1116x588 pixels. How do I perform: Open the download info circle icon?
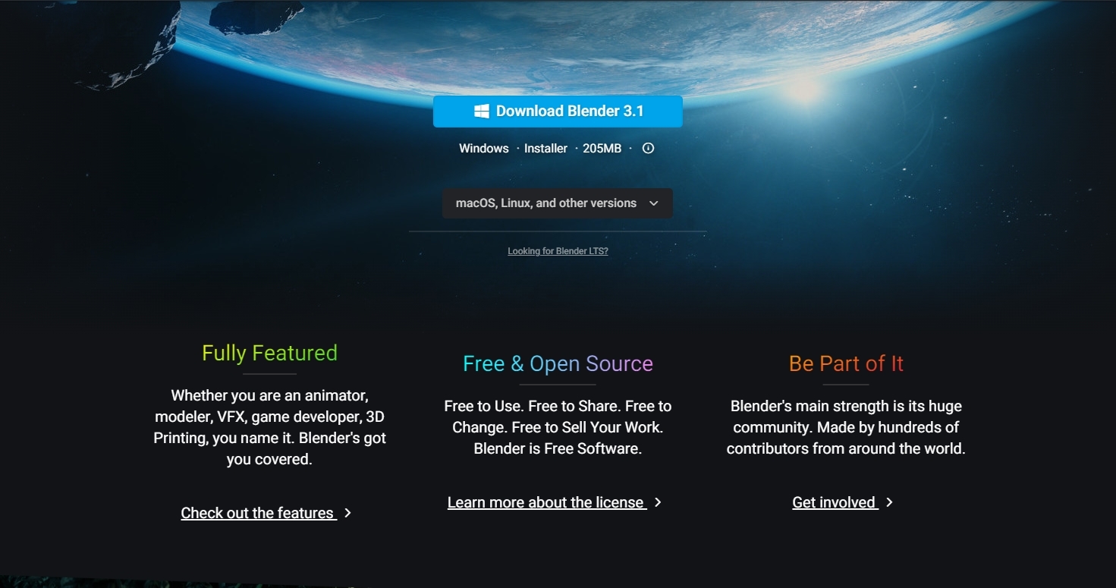[648, 149]
